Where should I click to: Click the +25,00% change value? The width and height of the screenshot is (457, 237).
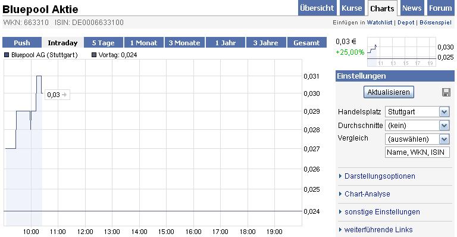[350, 52]
